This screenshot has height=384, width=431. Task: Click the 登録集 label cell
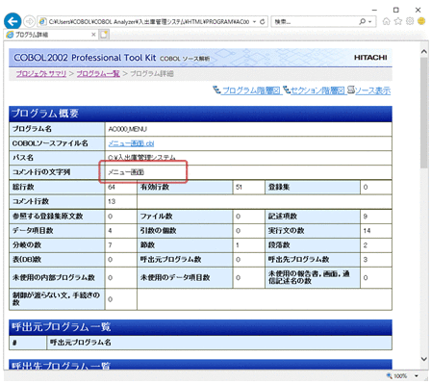coord(313,187)
